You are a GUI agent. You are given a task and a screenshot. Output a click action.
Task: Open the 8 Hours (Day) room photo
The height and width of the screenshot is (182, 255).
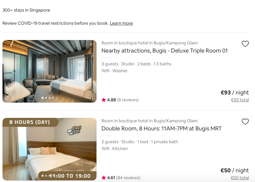click(49, 149)
